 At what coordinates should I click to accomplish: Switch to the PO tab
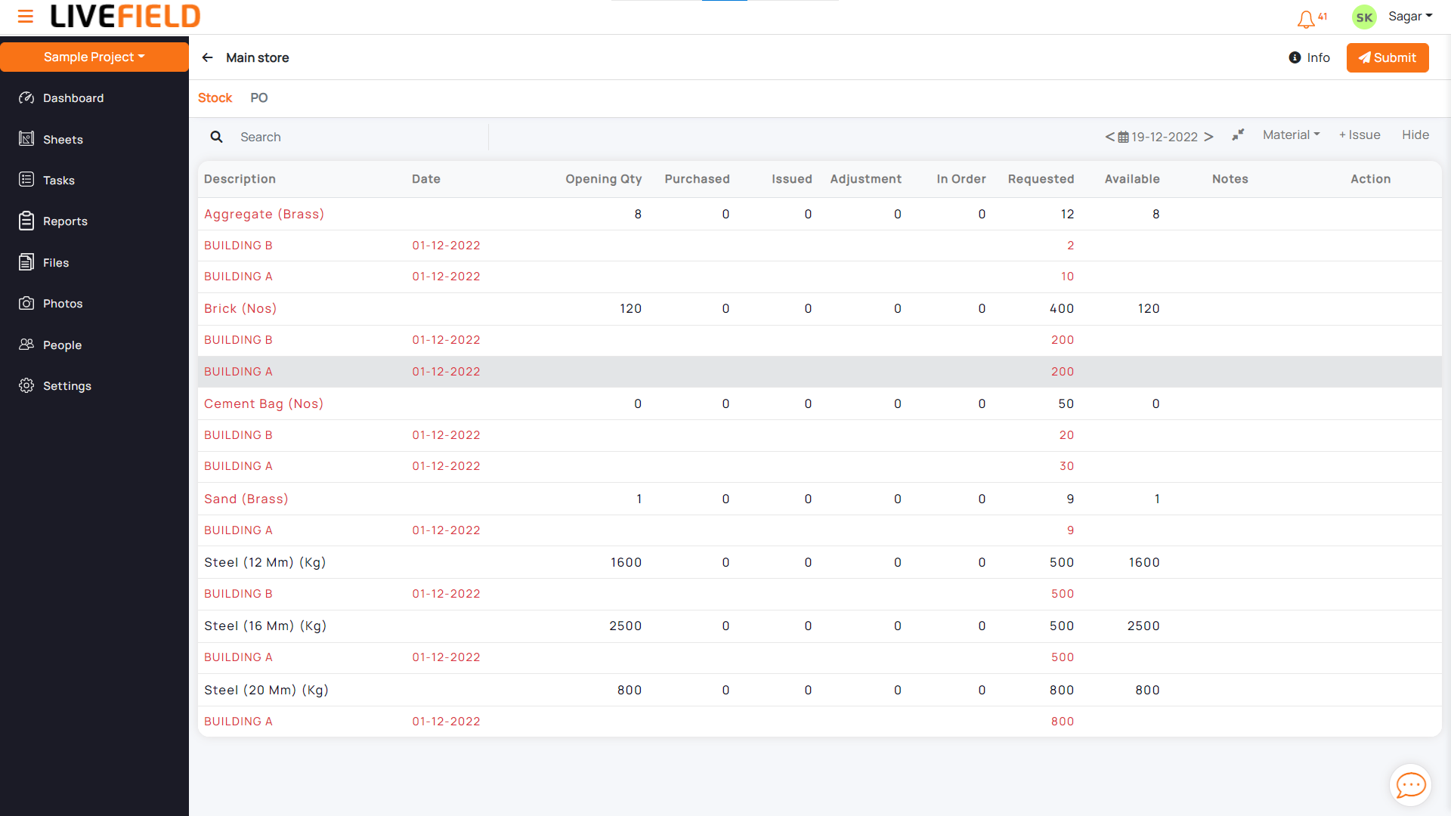(258, 97)
